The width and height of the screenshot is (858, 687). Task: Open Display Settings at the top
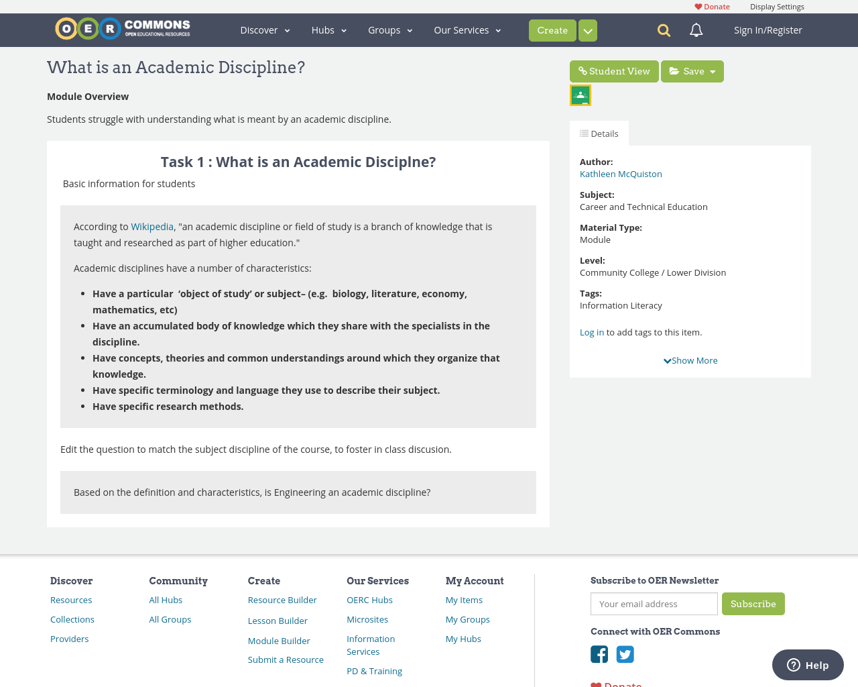pos(777,6)
